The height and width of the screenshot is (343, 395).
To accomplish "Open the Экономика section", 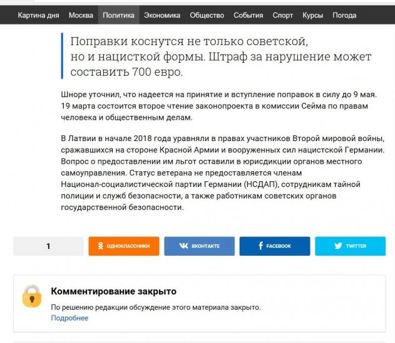I will [x=162, y=15].
